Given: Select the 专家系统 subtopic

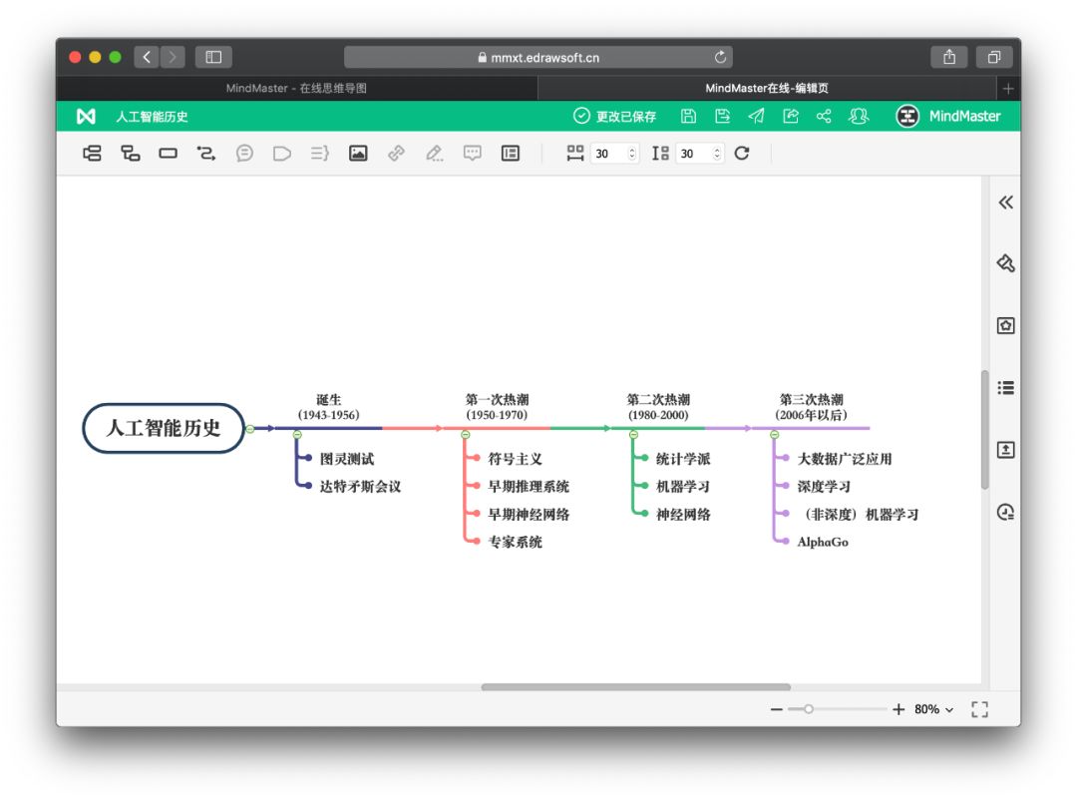Looking at the screenshot, I should pos(516,543).
